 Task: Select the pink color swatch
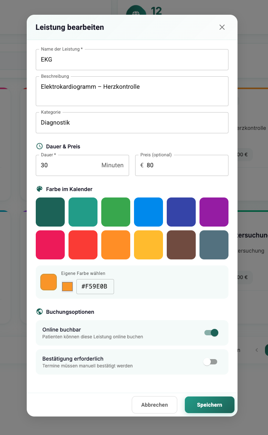(x=50, y=245)
